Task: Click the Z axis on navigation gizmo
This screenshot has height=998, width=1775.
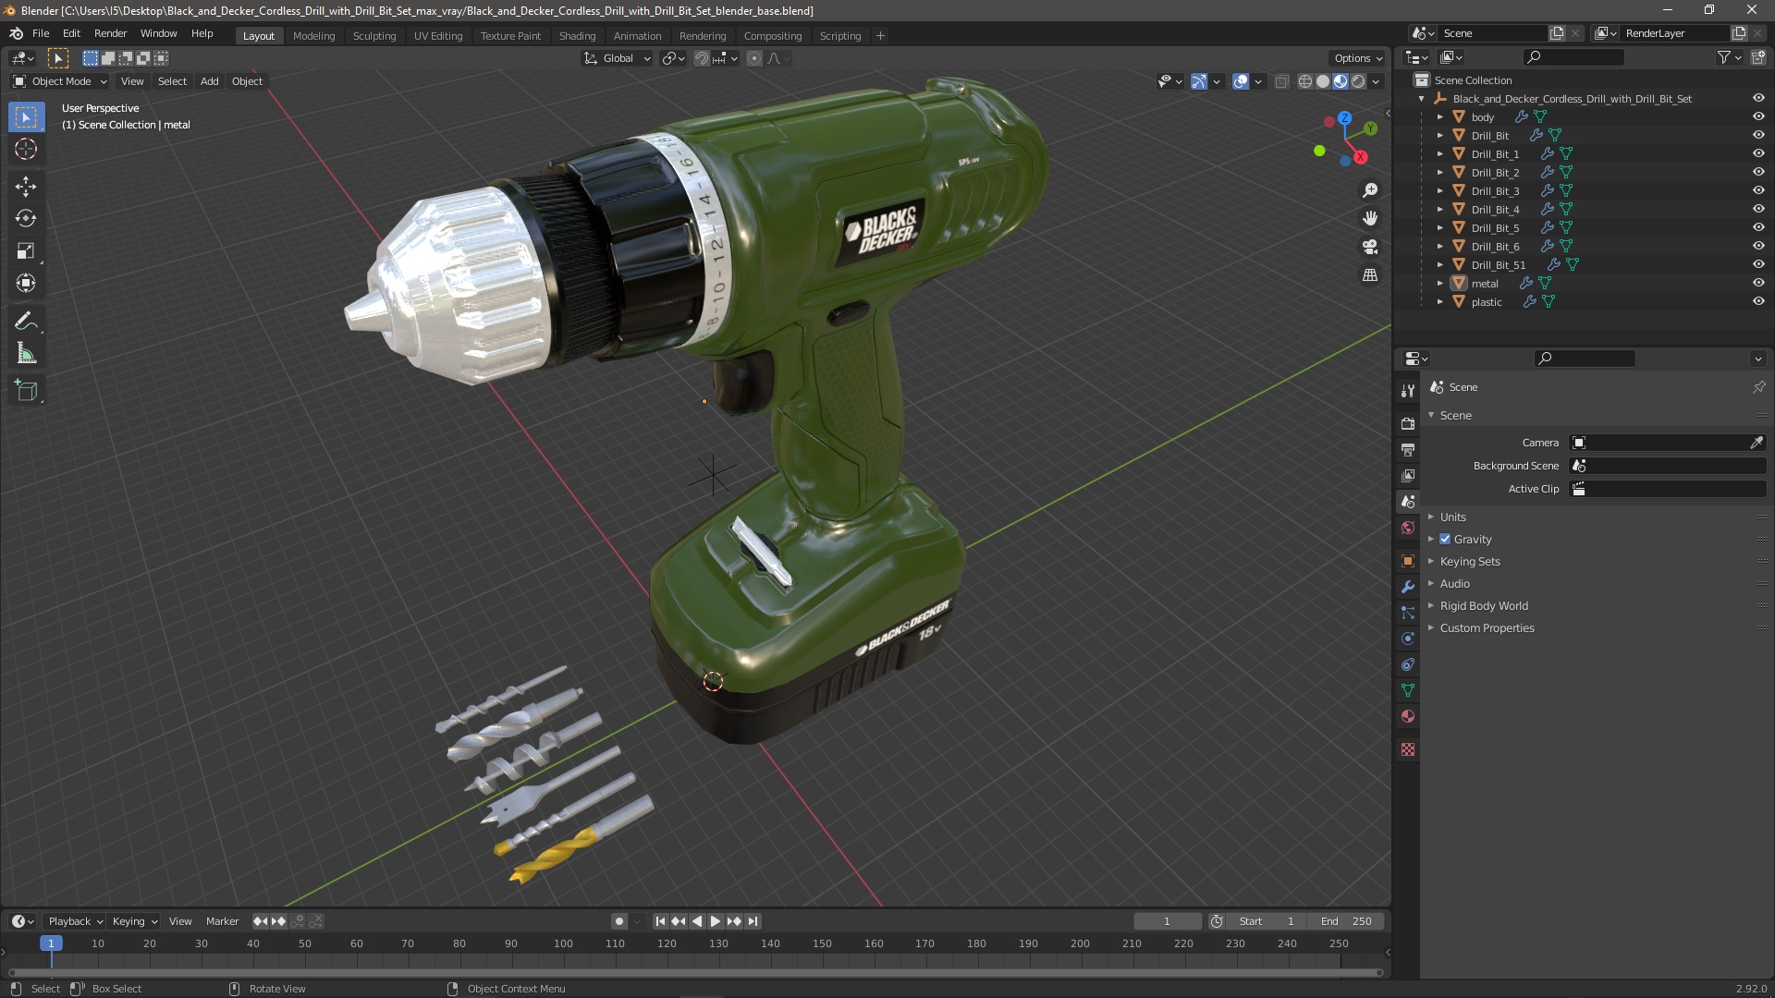Action: tap(1344, 118)
